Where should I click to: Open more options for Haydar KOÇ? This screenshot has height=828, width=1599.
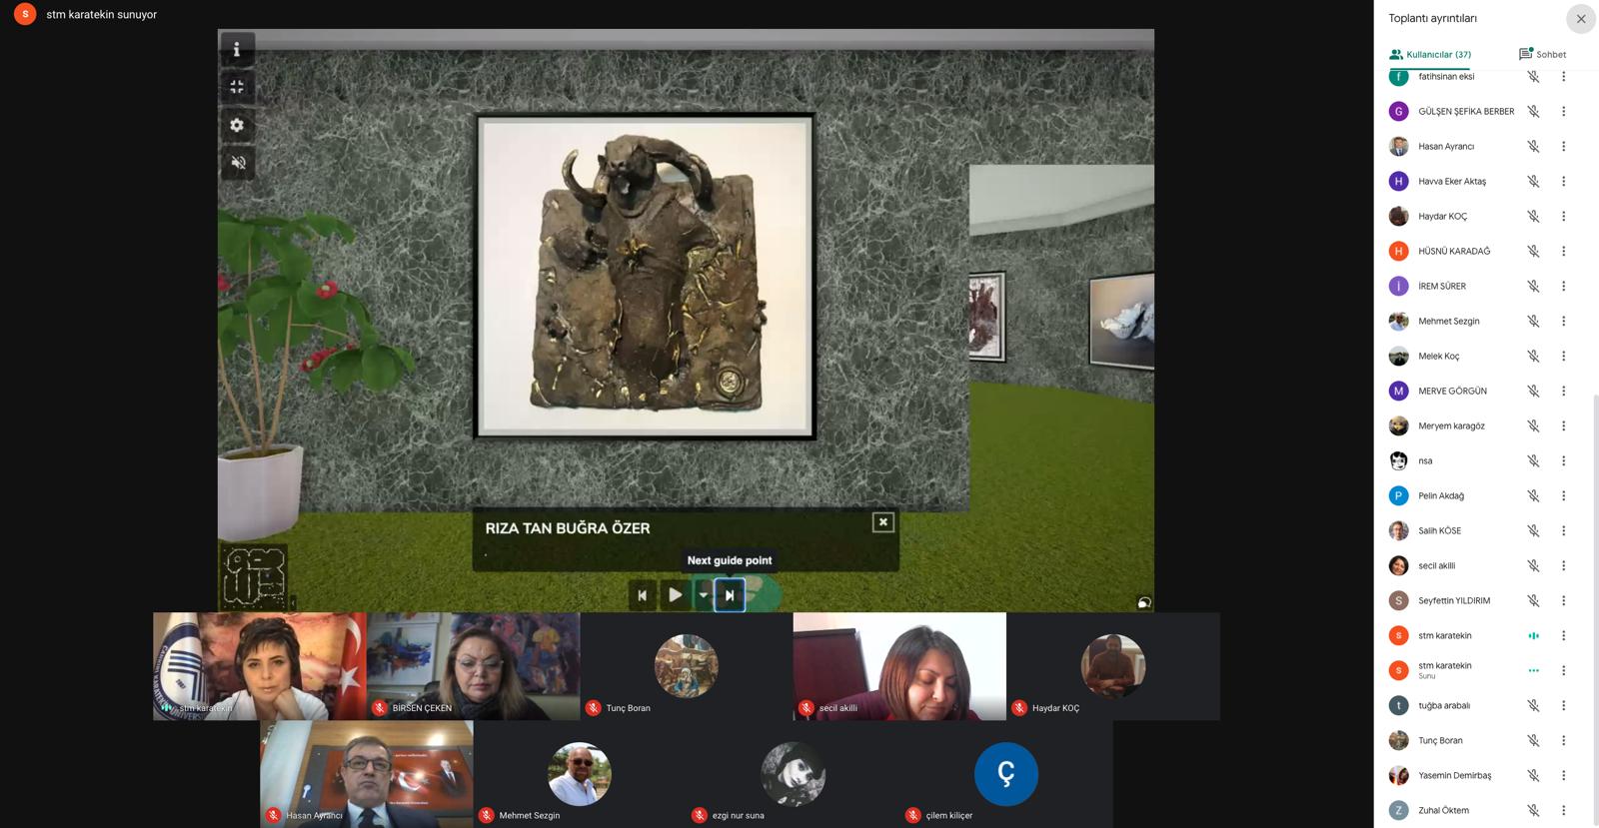tap(1564, 217)
